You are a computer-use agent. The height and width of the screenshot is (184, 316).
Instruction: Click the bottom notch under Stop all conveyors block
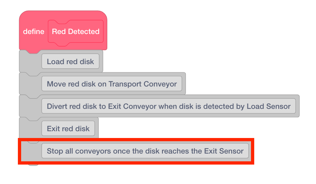click(33, 164)
